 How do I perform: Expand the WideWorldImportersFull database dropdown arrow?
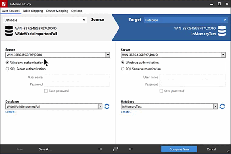100,106
